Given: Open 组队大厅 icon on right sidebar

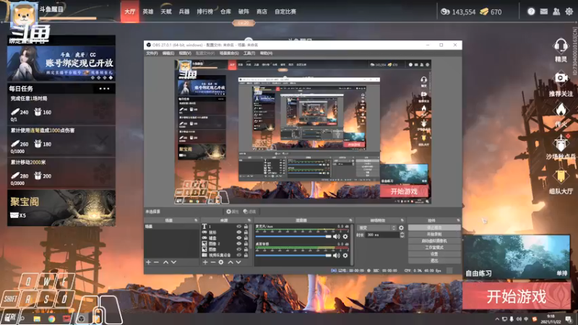Looking at the screenshot, I should (x=561, y=175).
